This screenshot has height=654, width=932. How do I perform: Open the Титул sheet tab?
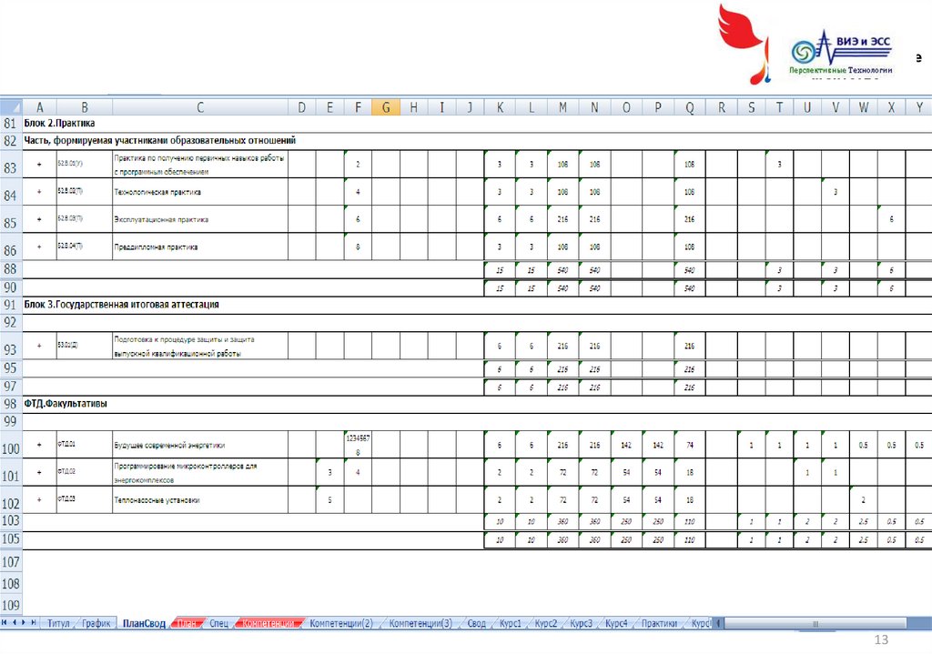coord(58,623)
